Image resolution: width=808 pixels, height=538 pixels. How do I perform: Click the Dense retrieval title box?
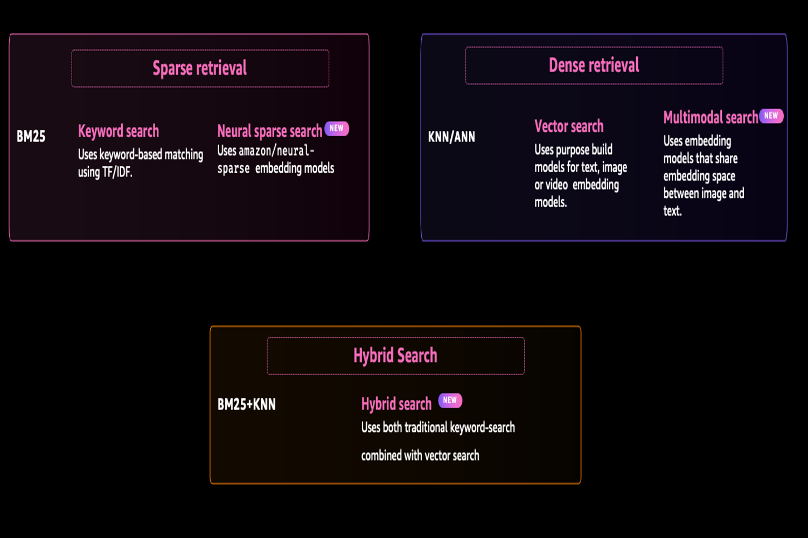[594, 65]
